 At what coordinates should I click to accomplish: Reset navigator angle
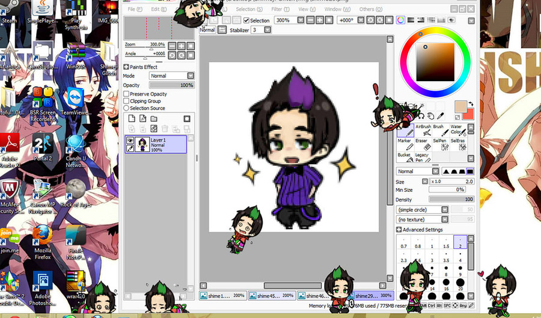(x=191, y=55)
